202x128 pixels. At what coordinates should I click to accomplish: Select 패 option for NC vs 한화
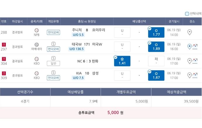click(156, 61)
